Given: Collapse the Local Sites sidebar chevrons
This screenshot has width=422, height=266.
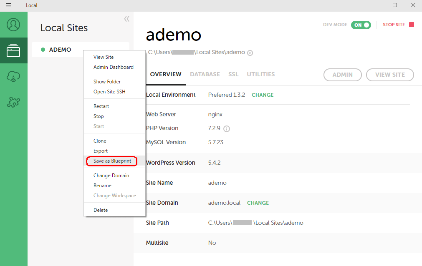Looking at the screenshot, I should tap(127, 19).
